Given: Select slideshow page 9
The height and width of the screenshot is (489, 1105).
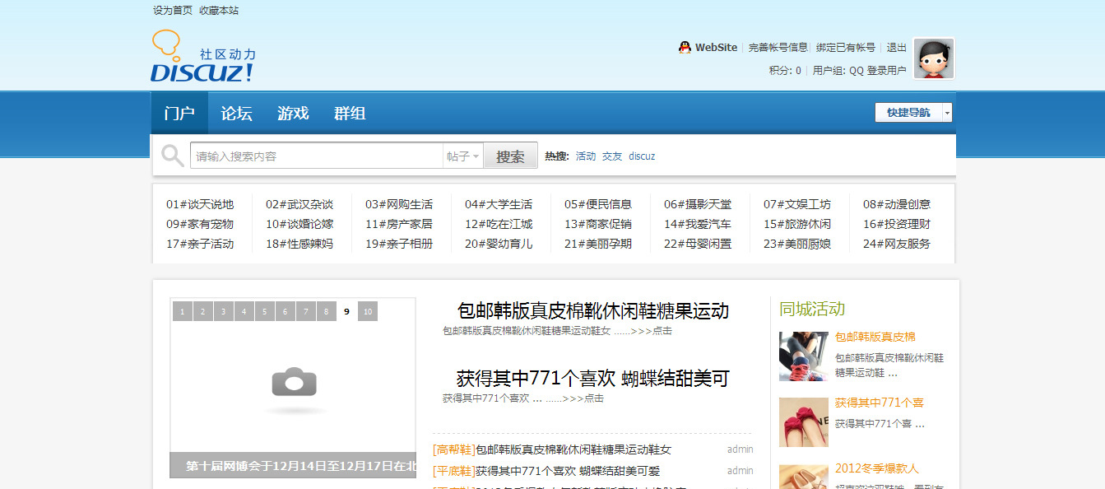Looking at the screenshot, I should coord(346,311).
